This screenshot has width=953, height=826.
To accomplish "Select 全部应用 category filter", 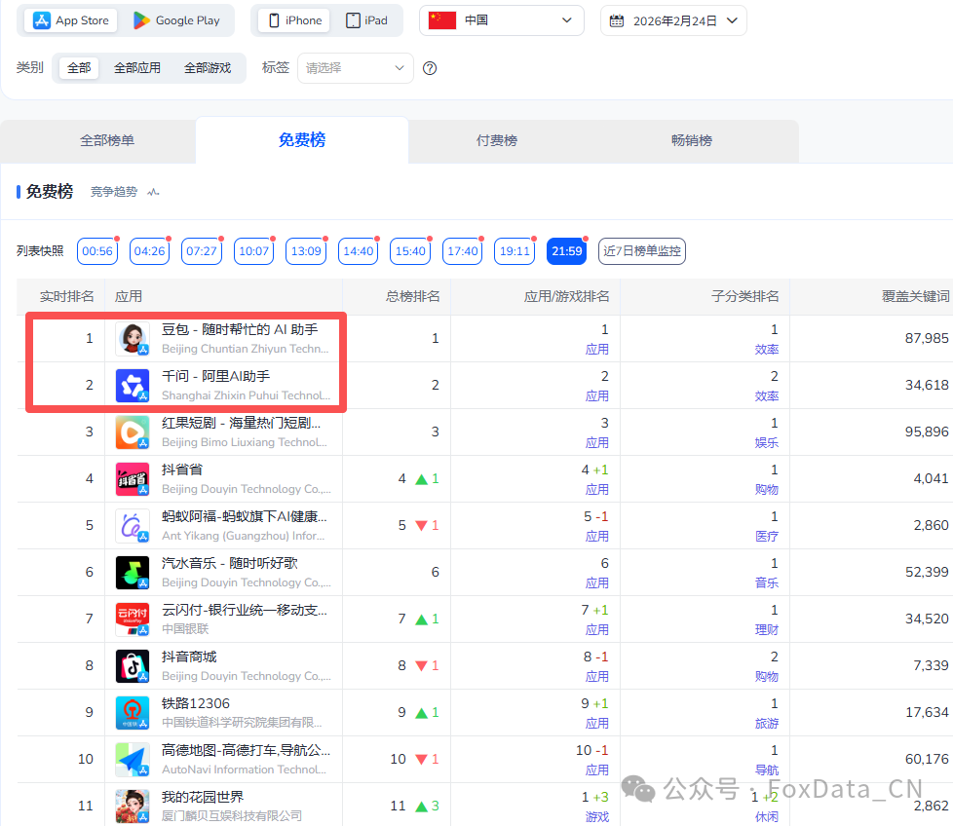I will [137, 67].
